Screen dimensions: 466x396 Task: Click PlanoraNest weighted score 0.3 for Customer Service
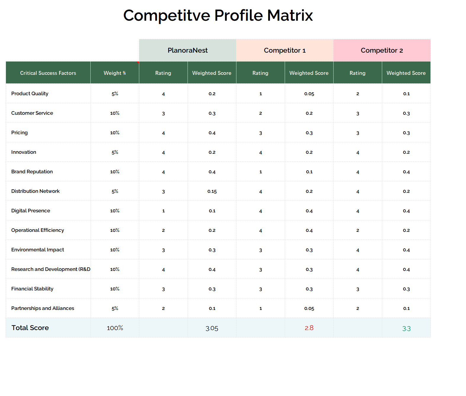[212, 113]
